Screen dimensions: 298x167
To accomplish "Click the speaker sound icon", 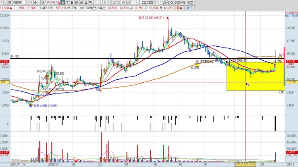I will pos(36,2).
